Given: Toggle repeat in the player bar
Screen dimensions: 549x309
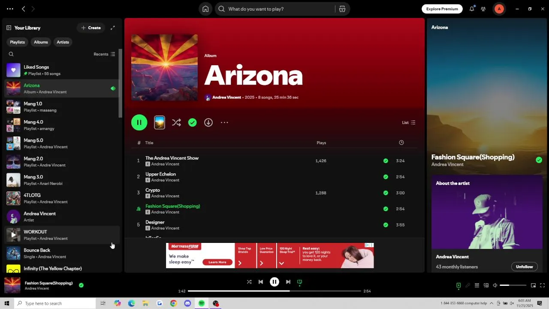Looking at the screenshot, I should tap(300, 282).
